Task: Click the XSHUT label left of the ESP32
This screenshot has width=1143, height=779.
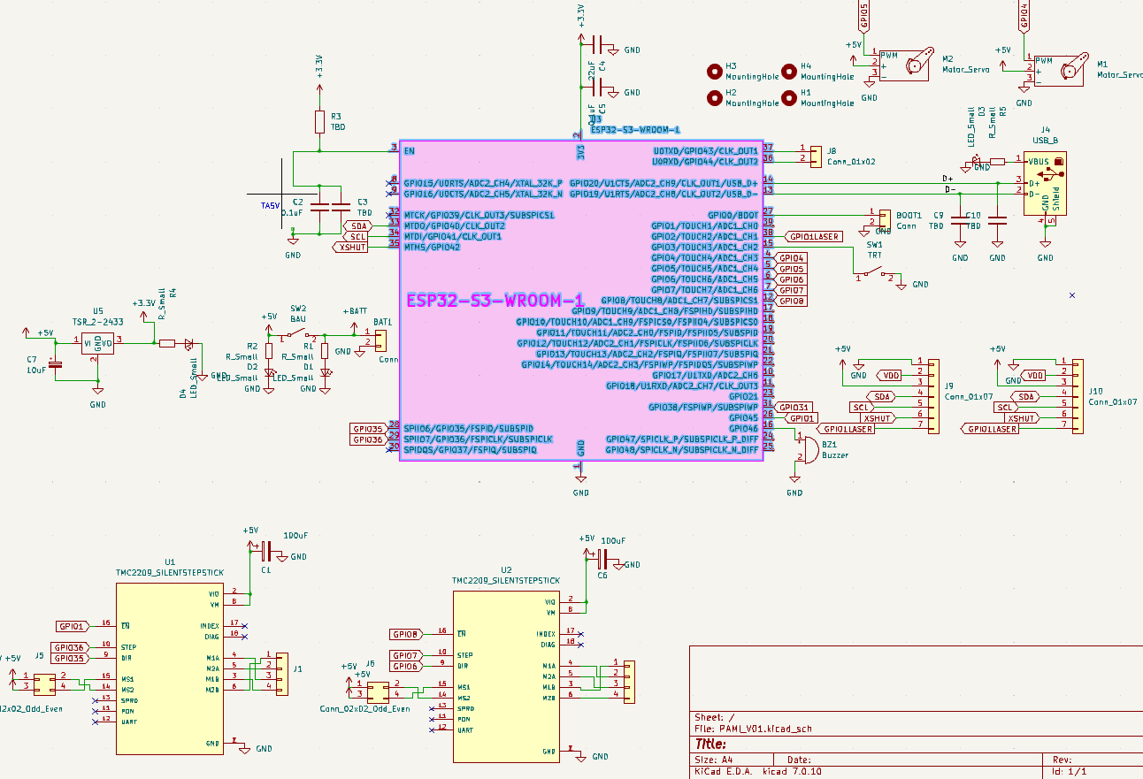Action: tap(352, 247)
